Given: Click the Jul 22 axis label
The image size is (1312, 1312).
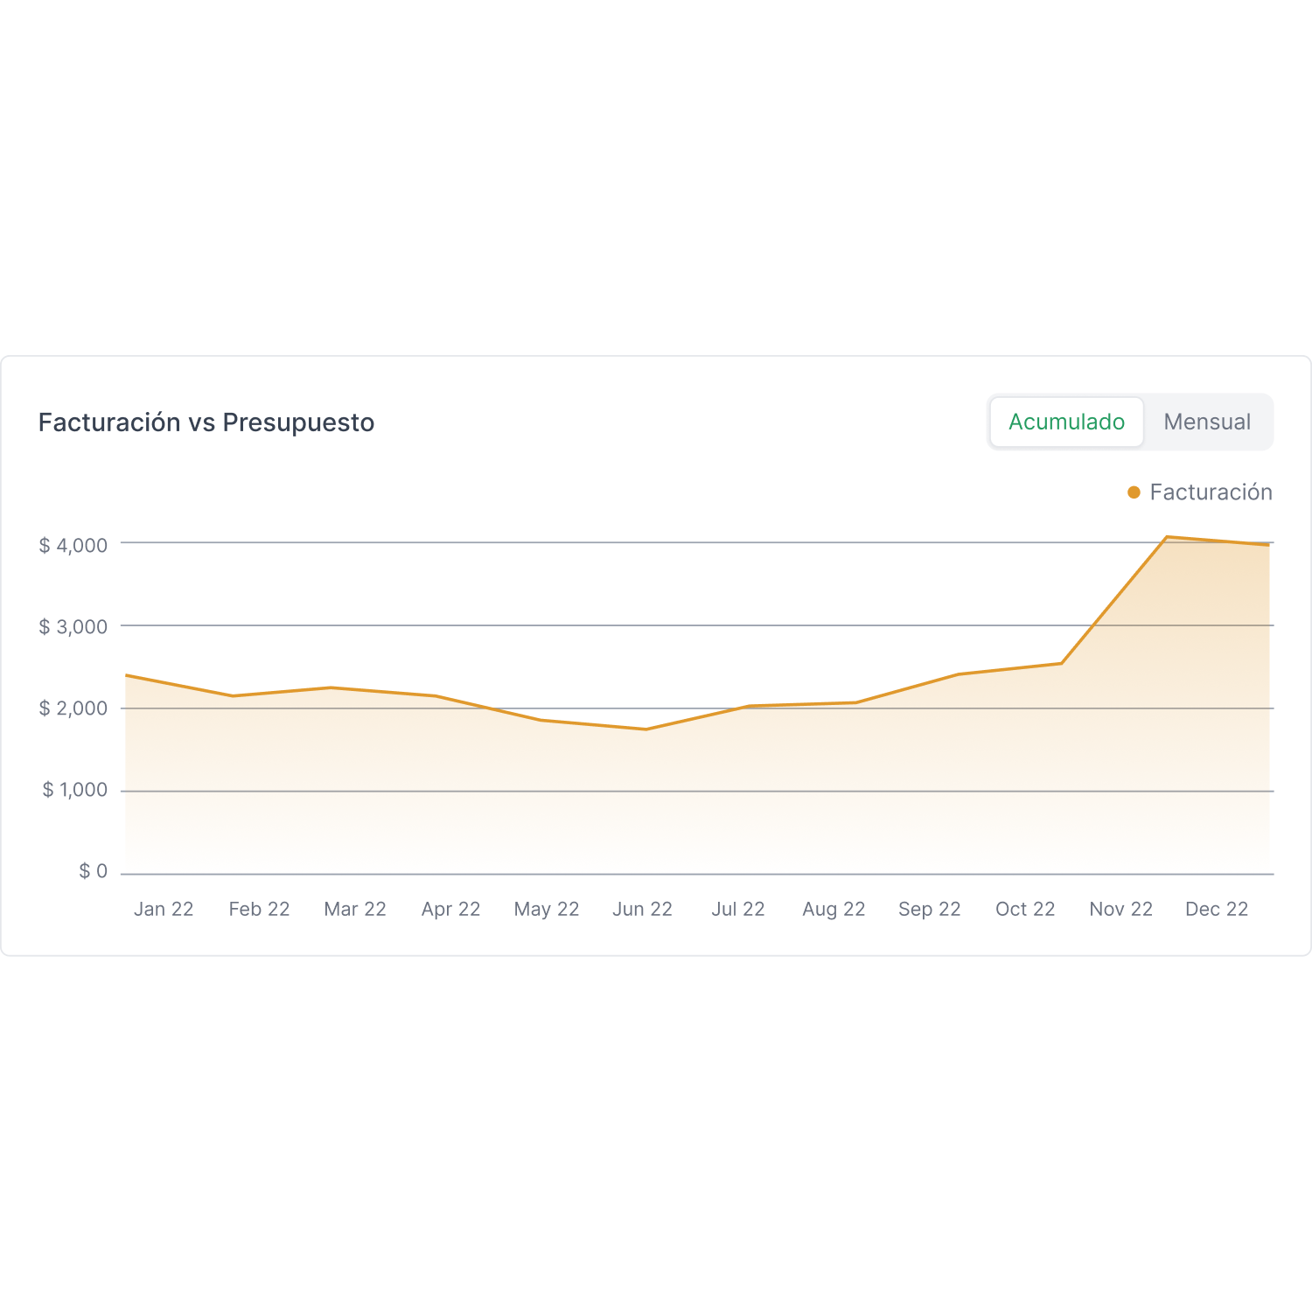Looking at the screenshot, I should click(x=738, y=909).
